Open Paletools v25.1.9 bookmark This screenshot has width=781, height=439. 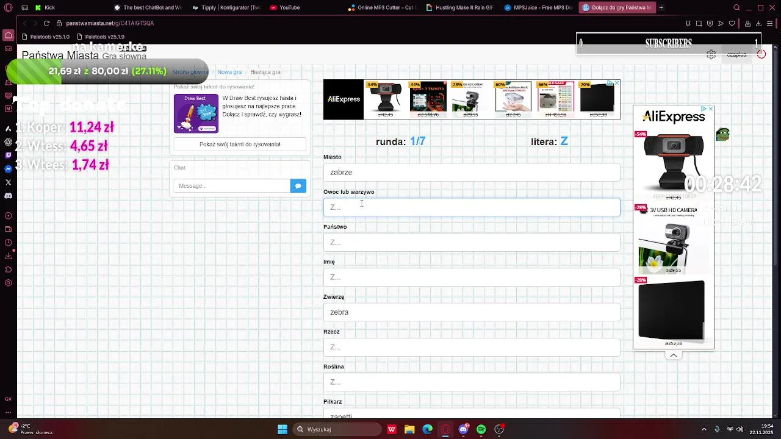tap(101, 37)
